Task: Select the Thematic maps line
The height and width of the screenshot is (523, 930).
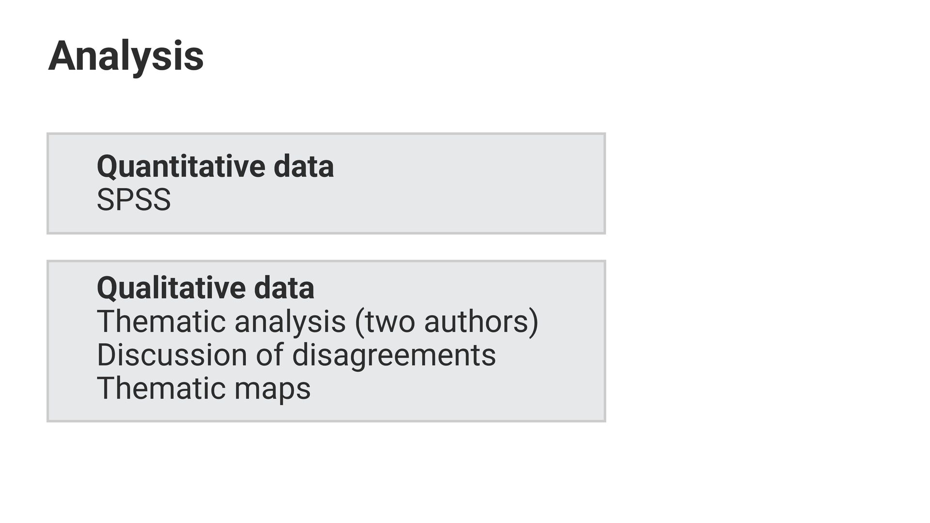Action: 203,388
